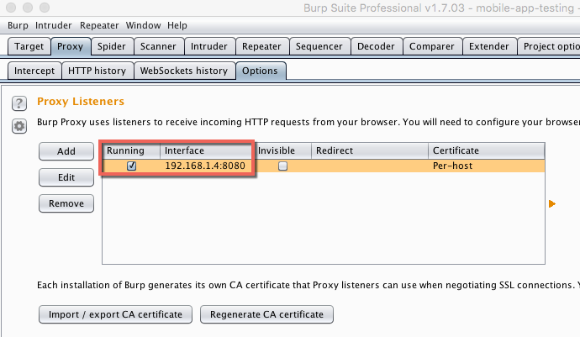Click the orange arrow beside the listeners table
The width and height of the screenshot is (580, 337).
tap(552, 204)
